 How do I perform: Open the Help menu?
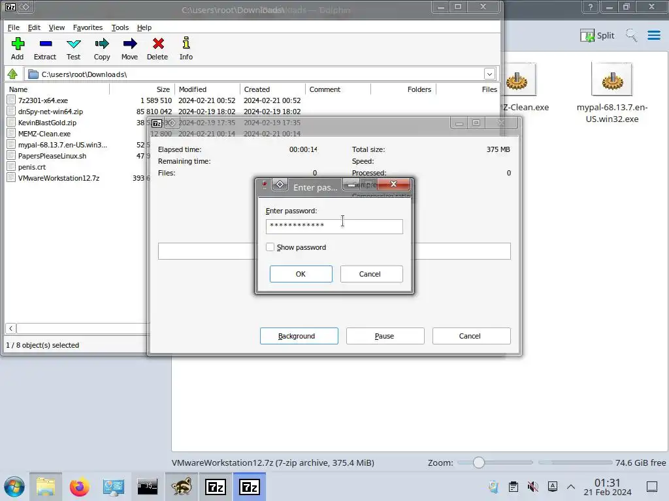click(x=144, y=27)
